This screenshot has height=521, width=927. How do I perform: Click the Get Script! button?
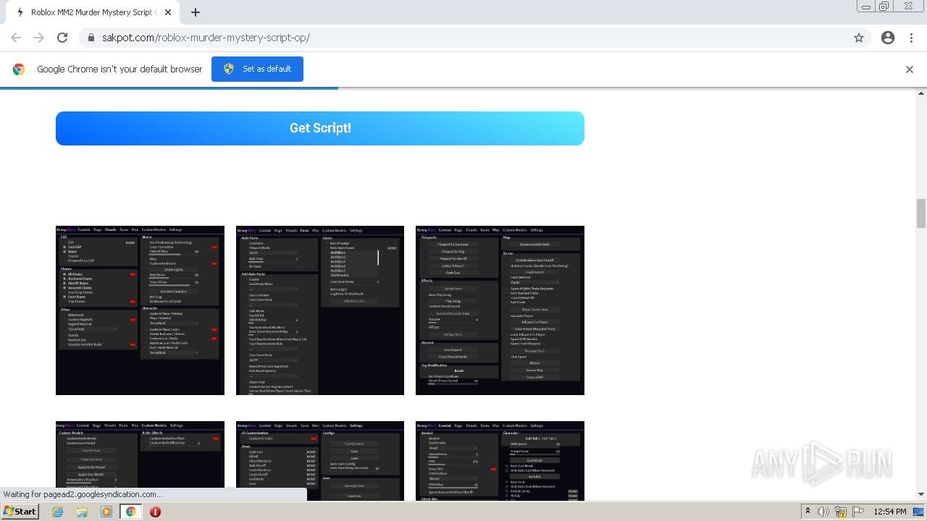(320, 128)
